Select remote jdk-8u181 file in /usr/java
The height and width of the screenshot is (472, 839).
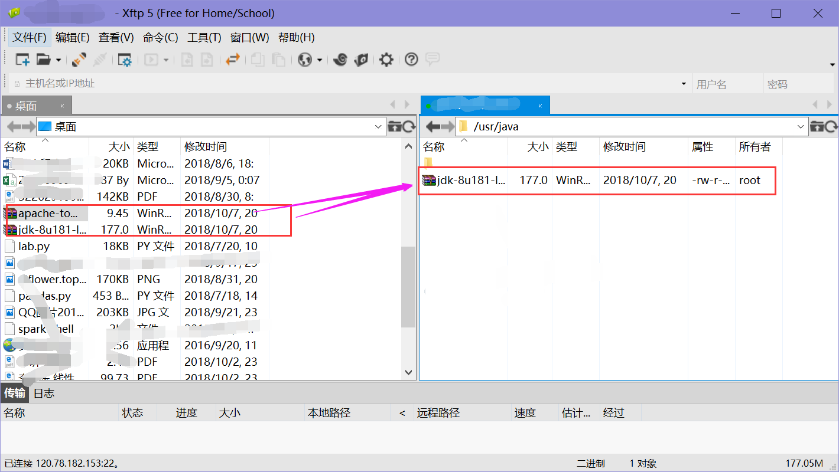pyautogui.click(x=471, y=181)
